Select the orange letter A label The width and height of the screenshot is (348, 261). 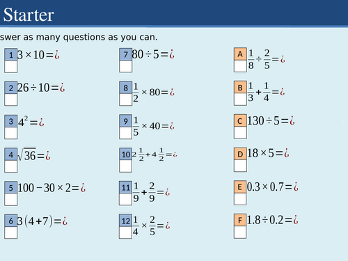coord(240,54)
